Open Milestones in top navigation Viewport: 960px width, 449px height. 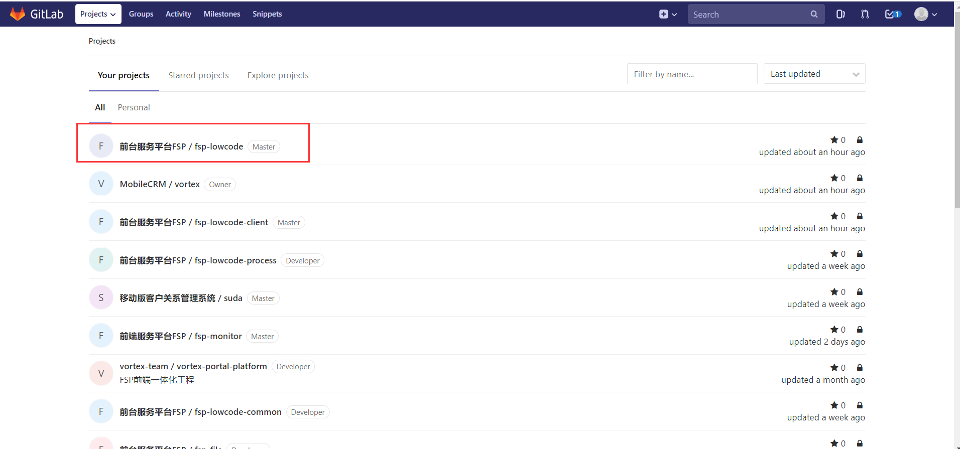pos(222,14)
